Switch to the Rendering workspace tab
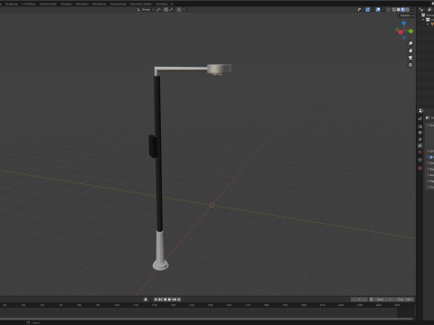The height and width of the screenshot is (325, 434). click(99, 4)
